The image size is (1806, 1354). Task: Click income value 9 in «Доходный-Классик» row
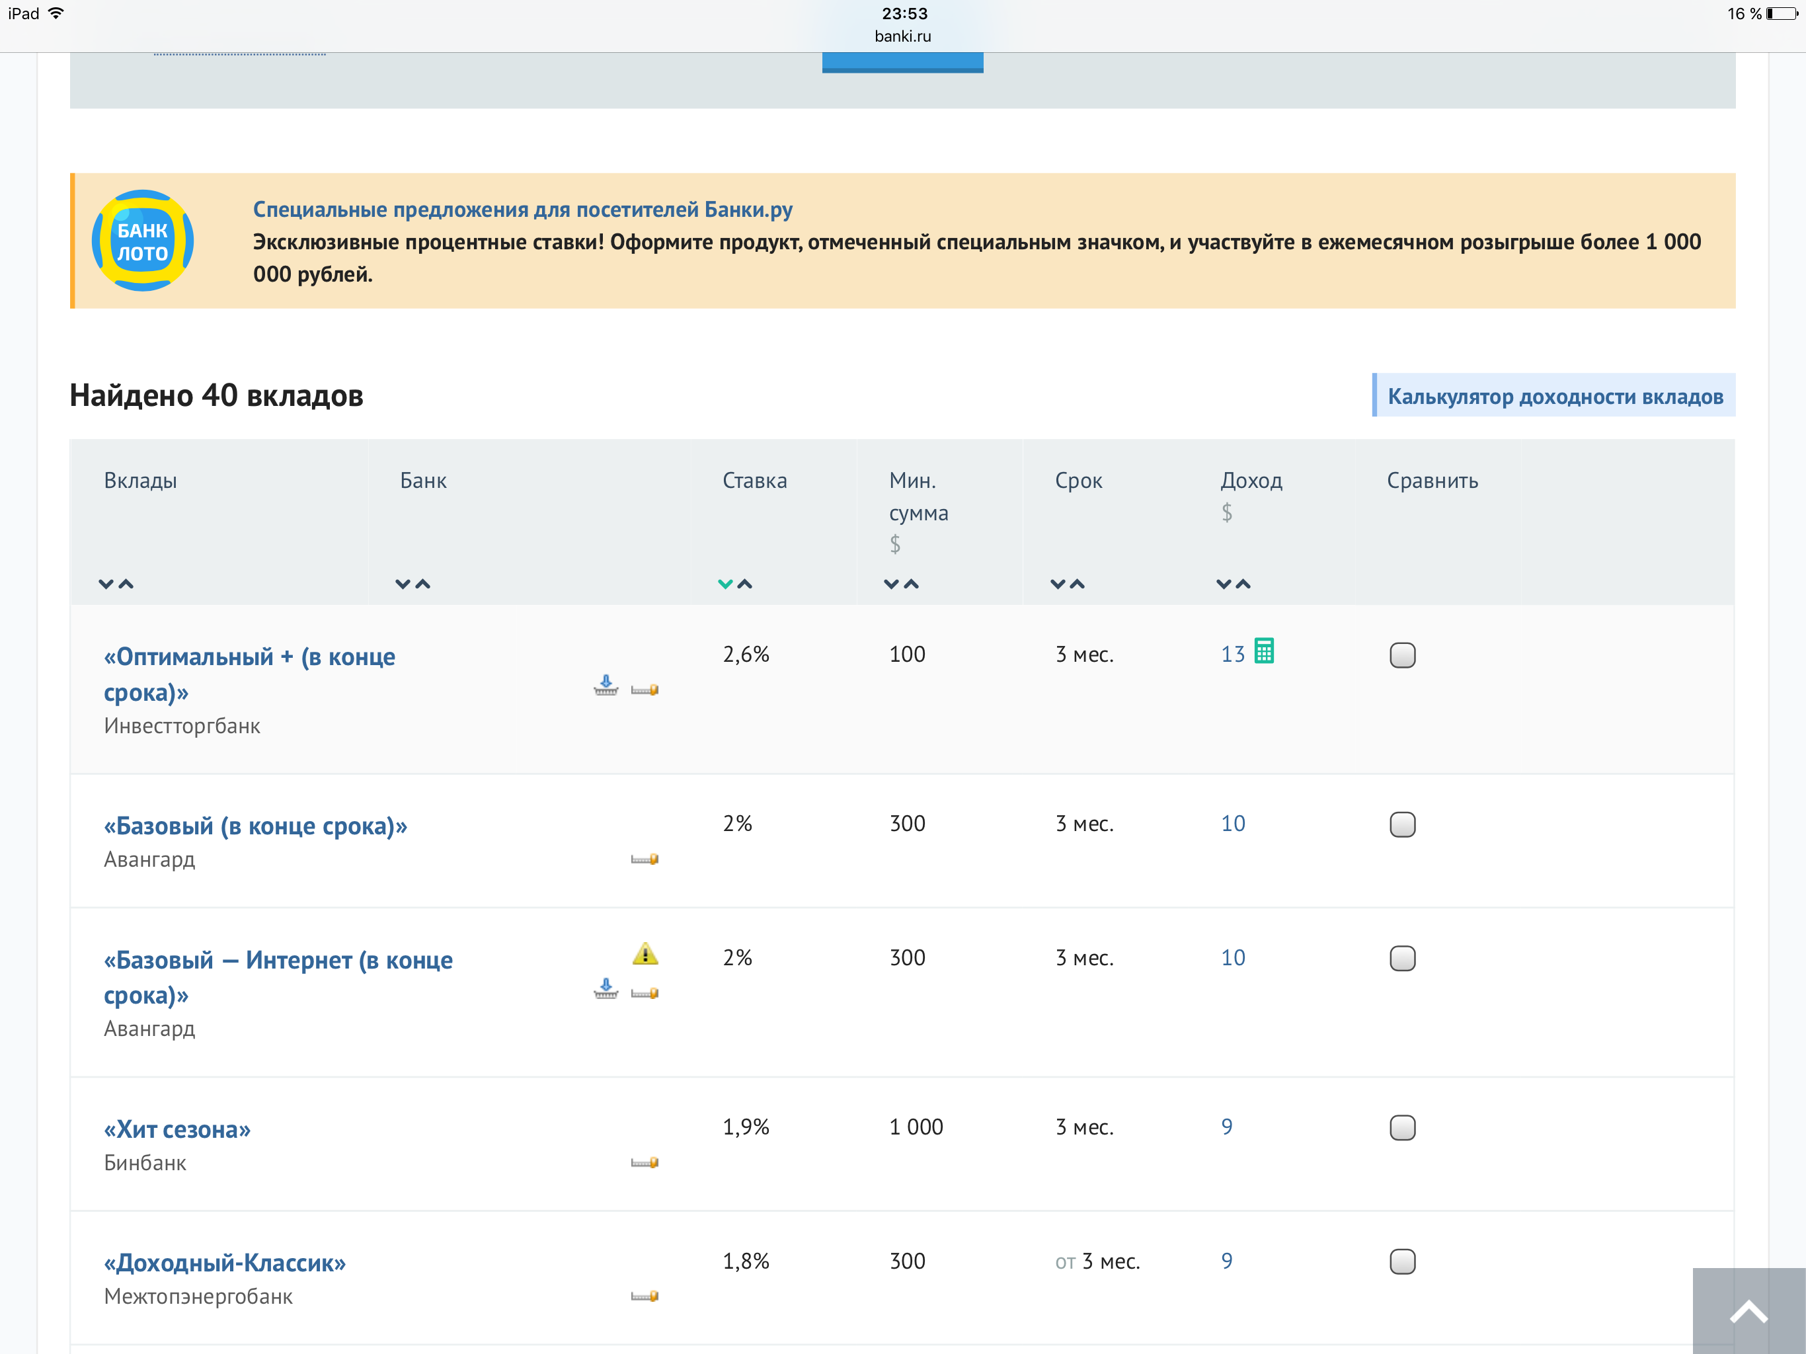1226,1261
